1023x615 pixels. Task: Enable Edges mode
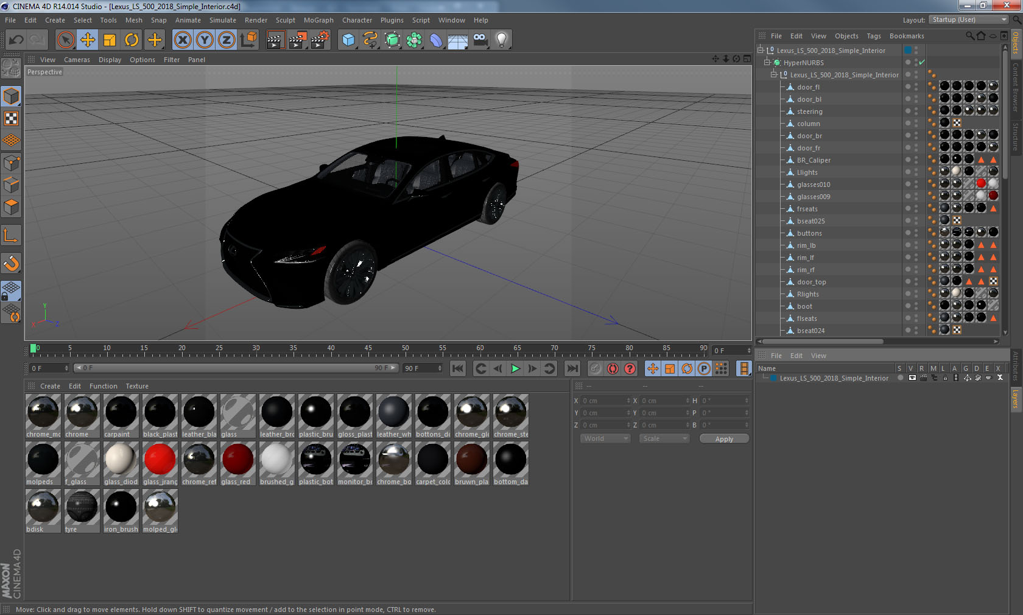coord(11,184)
